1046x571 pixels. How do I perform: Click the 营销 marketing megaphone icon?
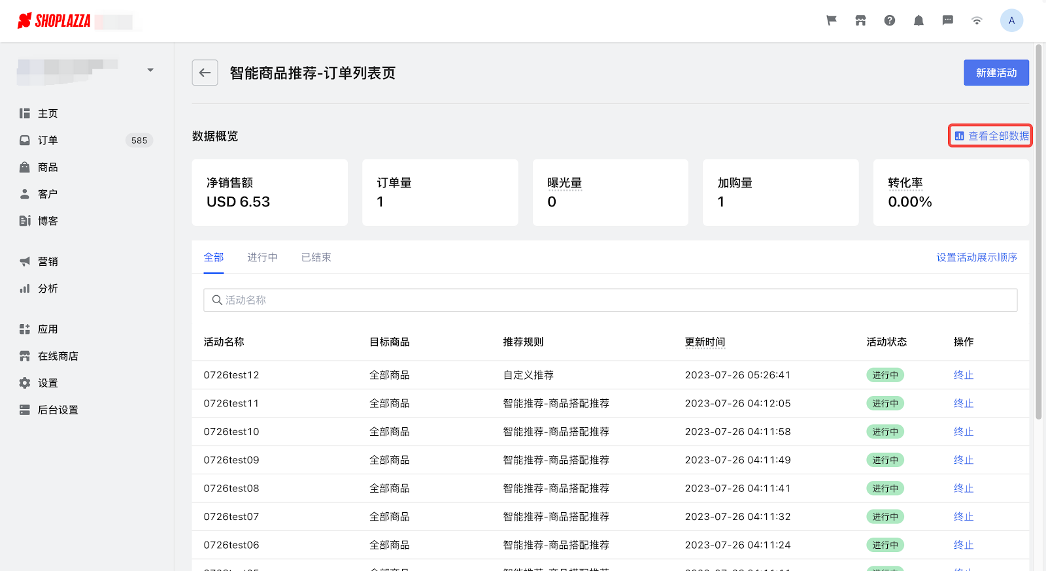pos(25,261)
